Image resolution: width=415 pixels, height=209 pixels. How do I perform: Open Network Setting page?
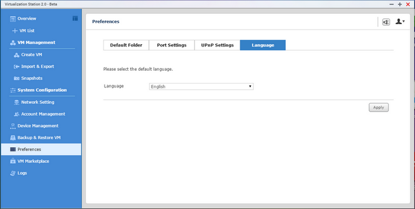click(x=38, y=102)
